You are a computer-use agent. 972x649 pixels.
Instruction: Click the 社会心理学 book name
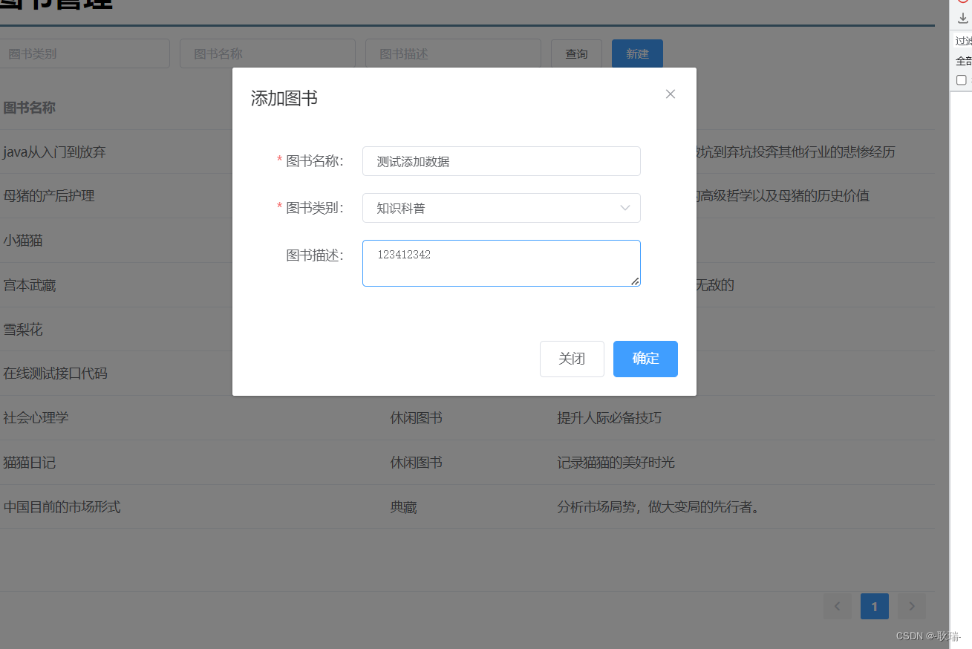click(36, 418)
